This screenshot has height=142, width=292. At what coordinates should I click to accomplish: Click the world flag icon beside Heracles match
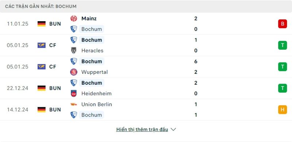pos(42,45)
